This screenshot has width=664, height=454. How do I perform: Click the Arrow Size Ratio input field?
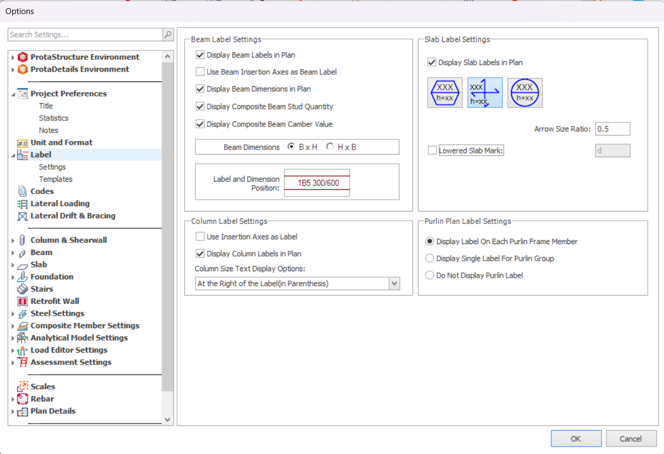coord(612,129)
